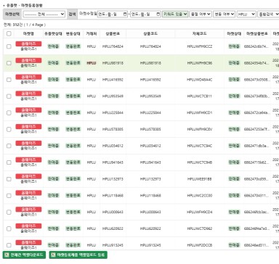Click the 연동완료 badge in row HPLU416592
Viewport: 279px width, 264px height.
73,80
